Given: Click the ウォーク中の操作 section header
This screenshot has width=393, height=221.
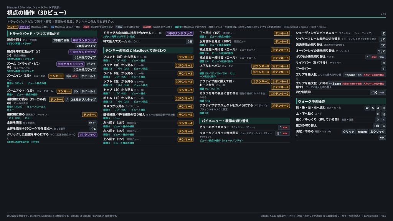Looking at the screenshot, I should [341, 101].
